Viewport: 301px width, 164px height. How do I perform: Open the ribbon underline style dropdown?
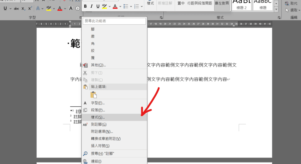pos(10,9)
